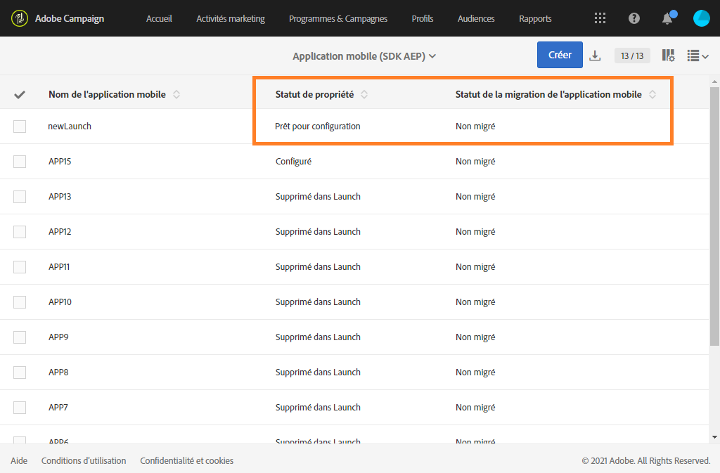This screenshot has width=720, height=473.
Task: Open the apps grid switcher
Action: tap(600, 18)
